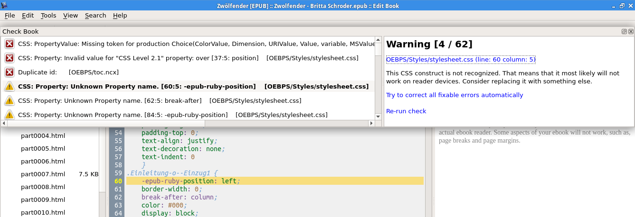Open the Tools menu

tap(48, 15)
